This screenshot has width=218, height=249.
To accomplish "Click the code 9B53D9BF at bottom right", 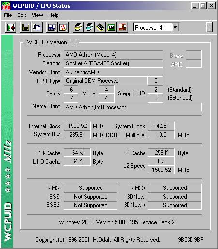I will tap(190, 240).
